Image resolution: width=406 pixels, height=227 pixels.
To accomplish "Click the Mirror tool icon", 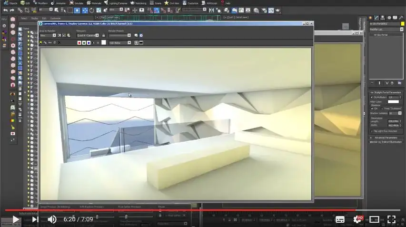I will pos(211,10).
